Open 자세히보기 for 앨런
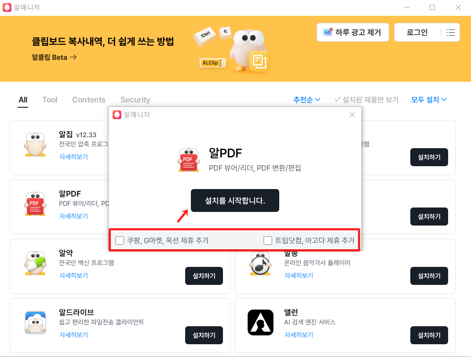The height and width of the screenshot is (357, 471). coord(299,335)
